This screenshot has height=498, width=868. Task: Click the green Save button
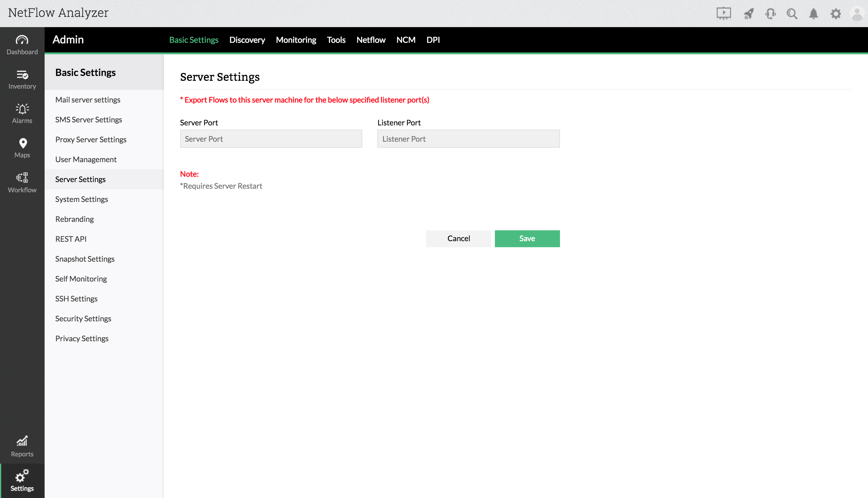pyautogui.click(x=527, y=238)
